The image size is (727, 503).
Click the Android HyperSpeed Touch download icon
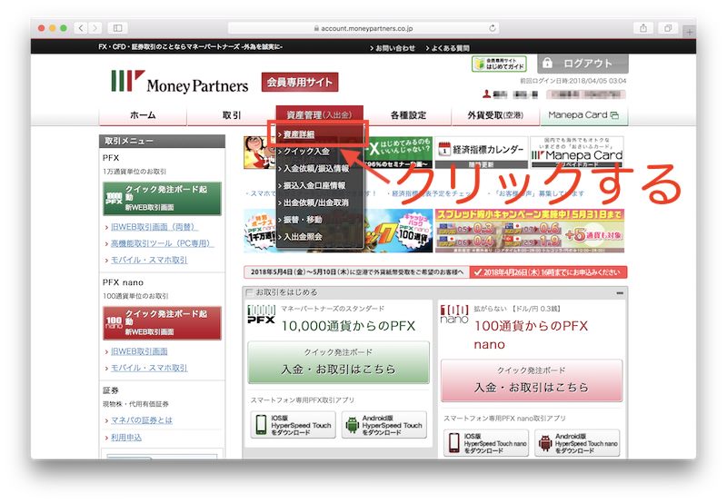pyautogui.click(x=383, y=425)
